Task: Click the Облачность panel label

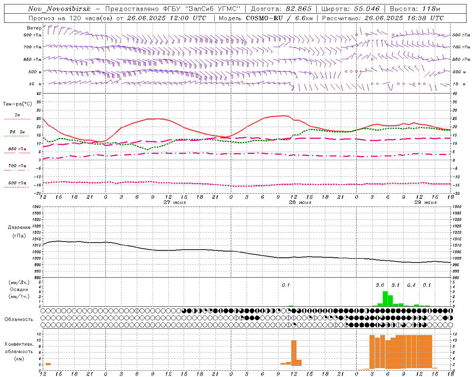Action: pos(19,320)
